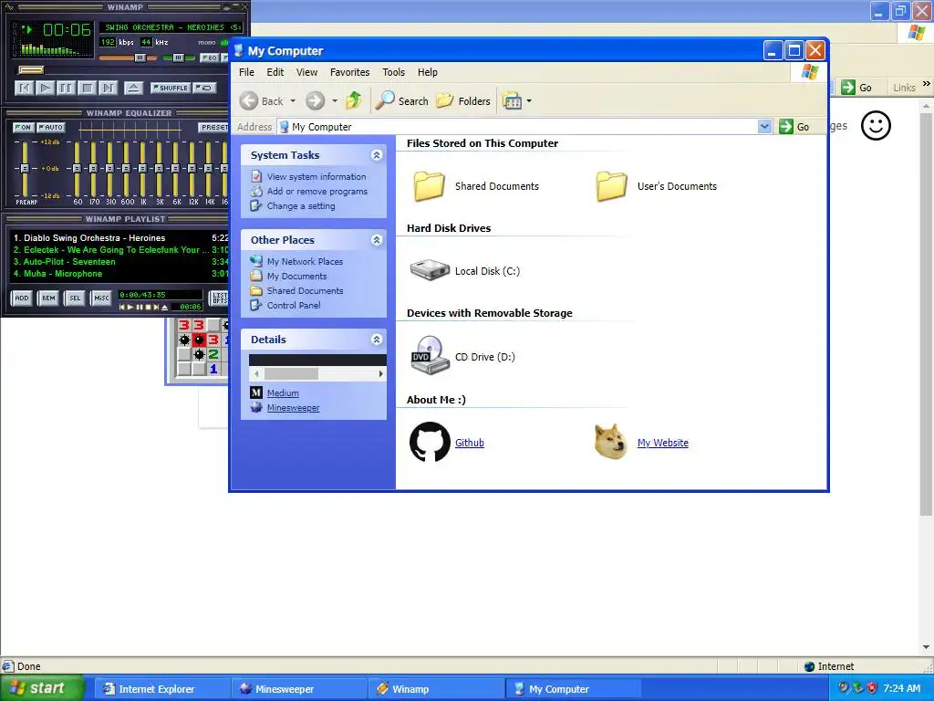Screen dimensions: 934x701
Task: Open My Network Places
Action: point(305,261)
